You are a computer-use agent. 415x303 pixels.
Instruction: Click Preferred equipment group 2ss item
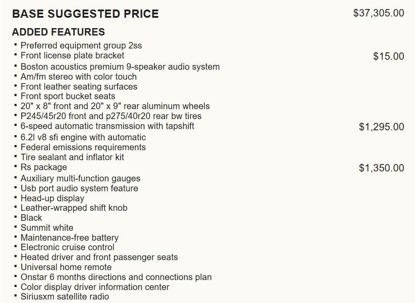click(81, 45)
